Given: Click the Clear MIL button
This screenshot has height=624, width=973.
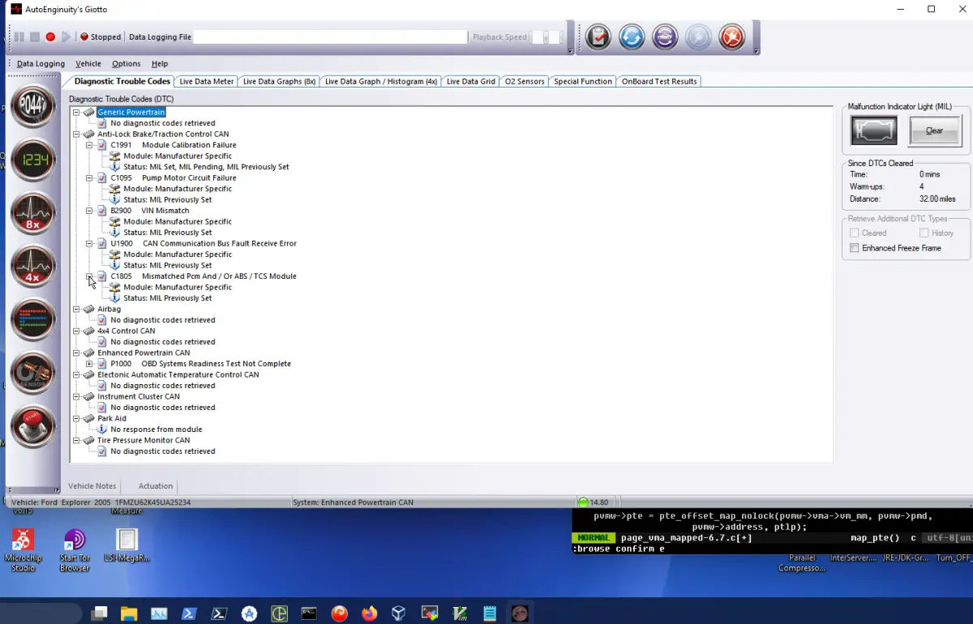Looking at the screenshot, I should (x=934, y=130).
